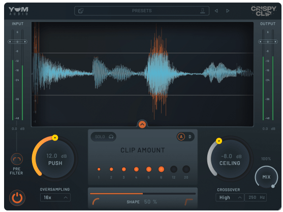Image resolution: width=283 pixels, height=212 pixels.
Task: Click the Crispy Clip logo
Action: 264,11
